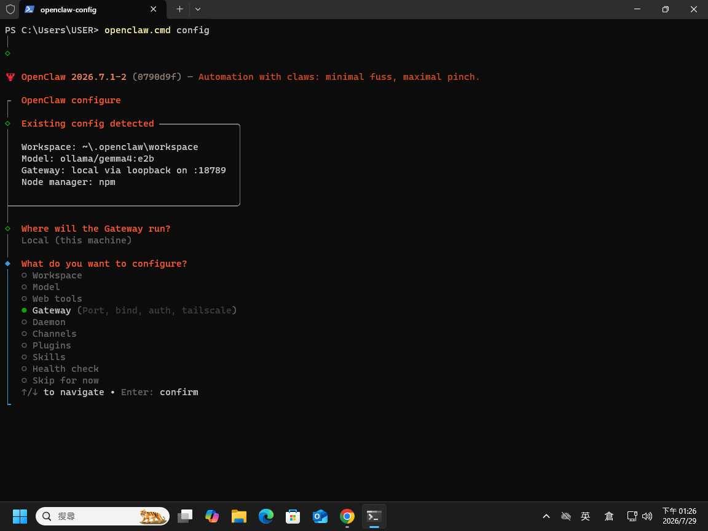Click the Terminal icon in the taskbar
The height and width of the screenshot is (531, 708).
(374, 516)
